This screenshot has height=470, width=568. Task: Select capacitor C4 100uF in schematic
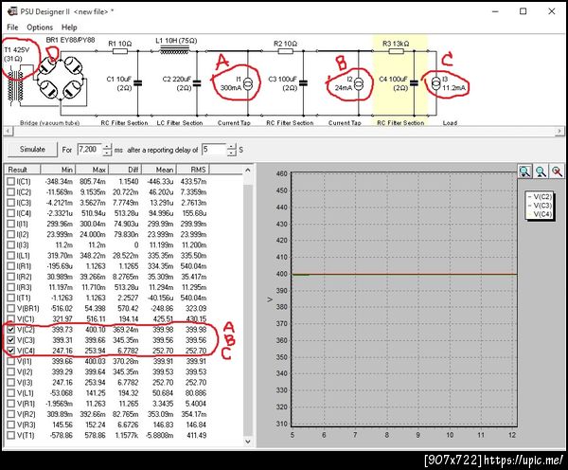click(x=414, y=83)
